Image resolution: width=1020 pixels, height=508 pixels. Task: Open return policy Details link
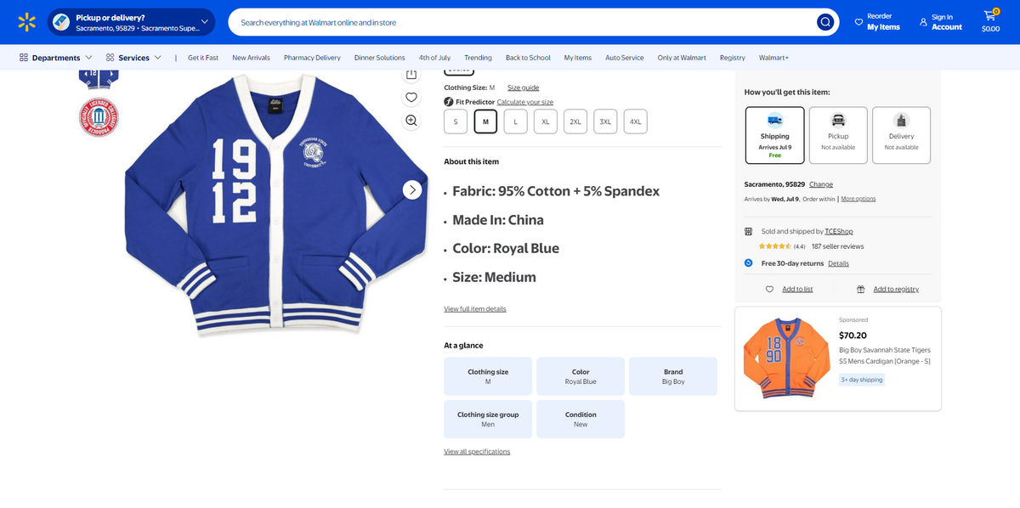coord(838,263)
